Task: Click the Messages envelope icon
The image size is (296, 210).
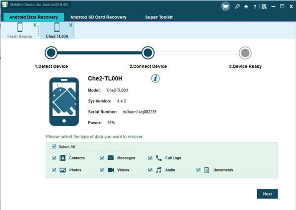Action: click(111, 158)
